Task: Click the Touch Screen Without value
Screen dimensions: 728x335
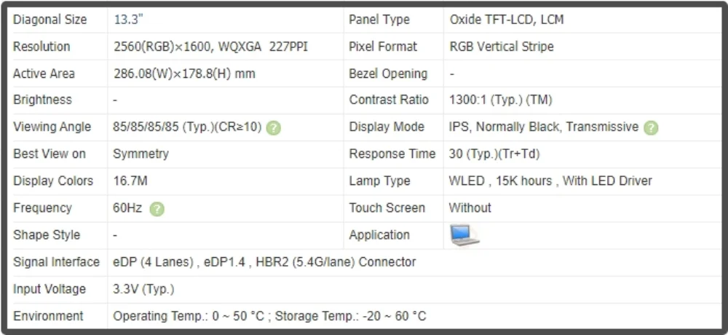Action: (x=470, y=208)
